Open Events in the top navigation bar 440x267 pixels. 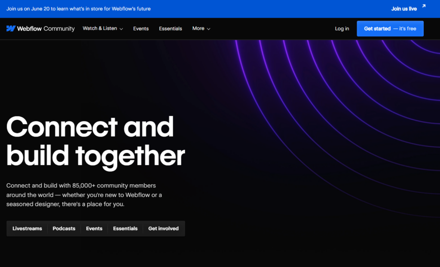click(x=141, y=29)
